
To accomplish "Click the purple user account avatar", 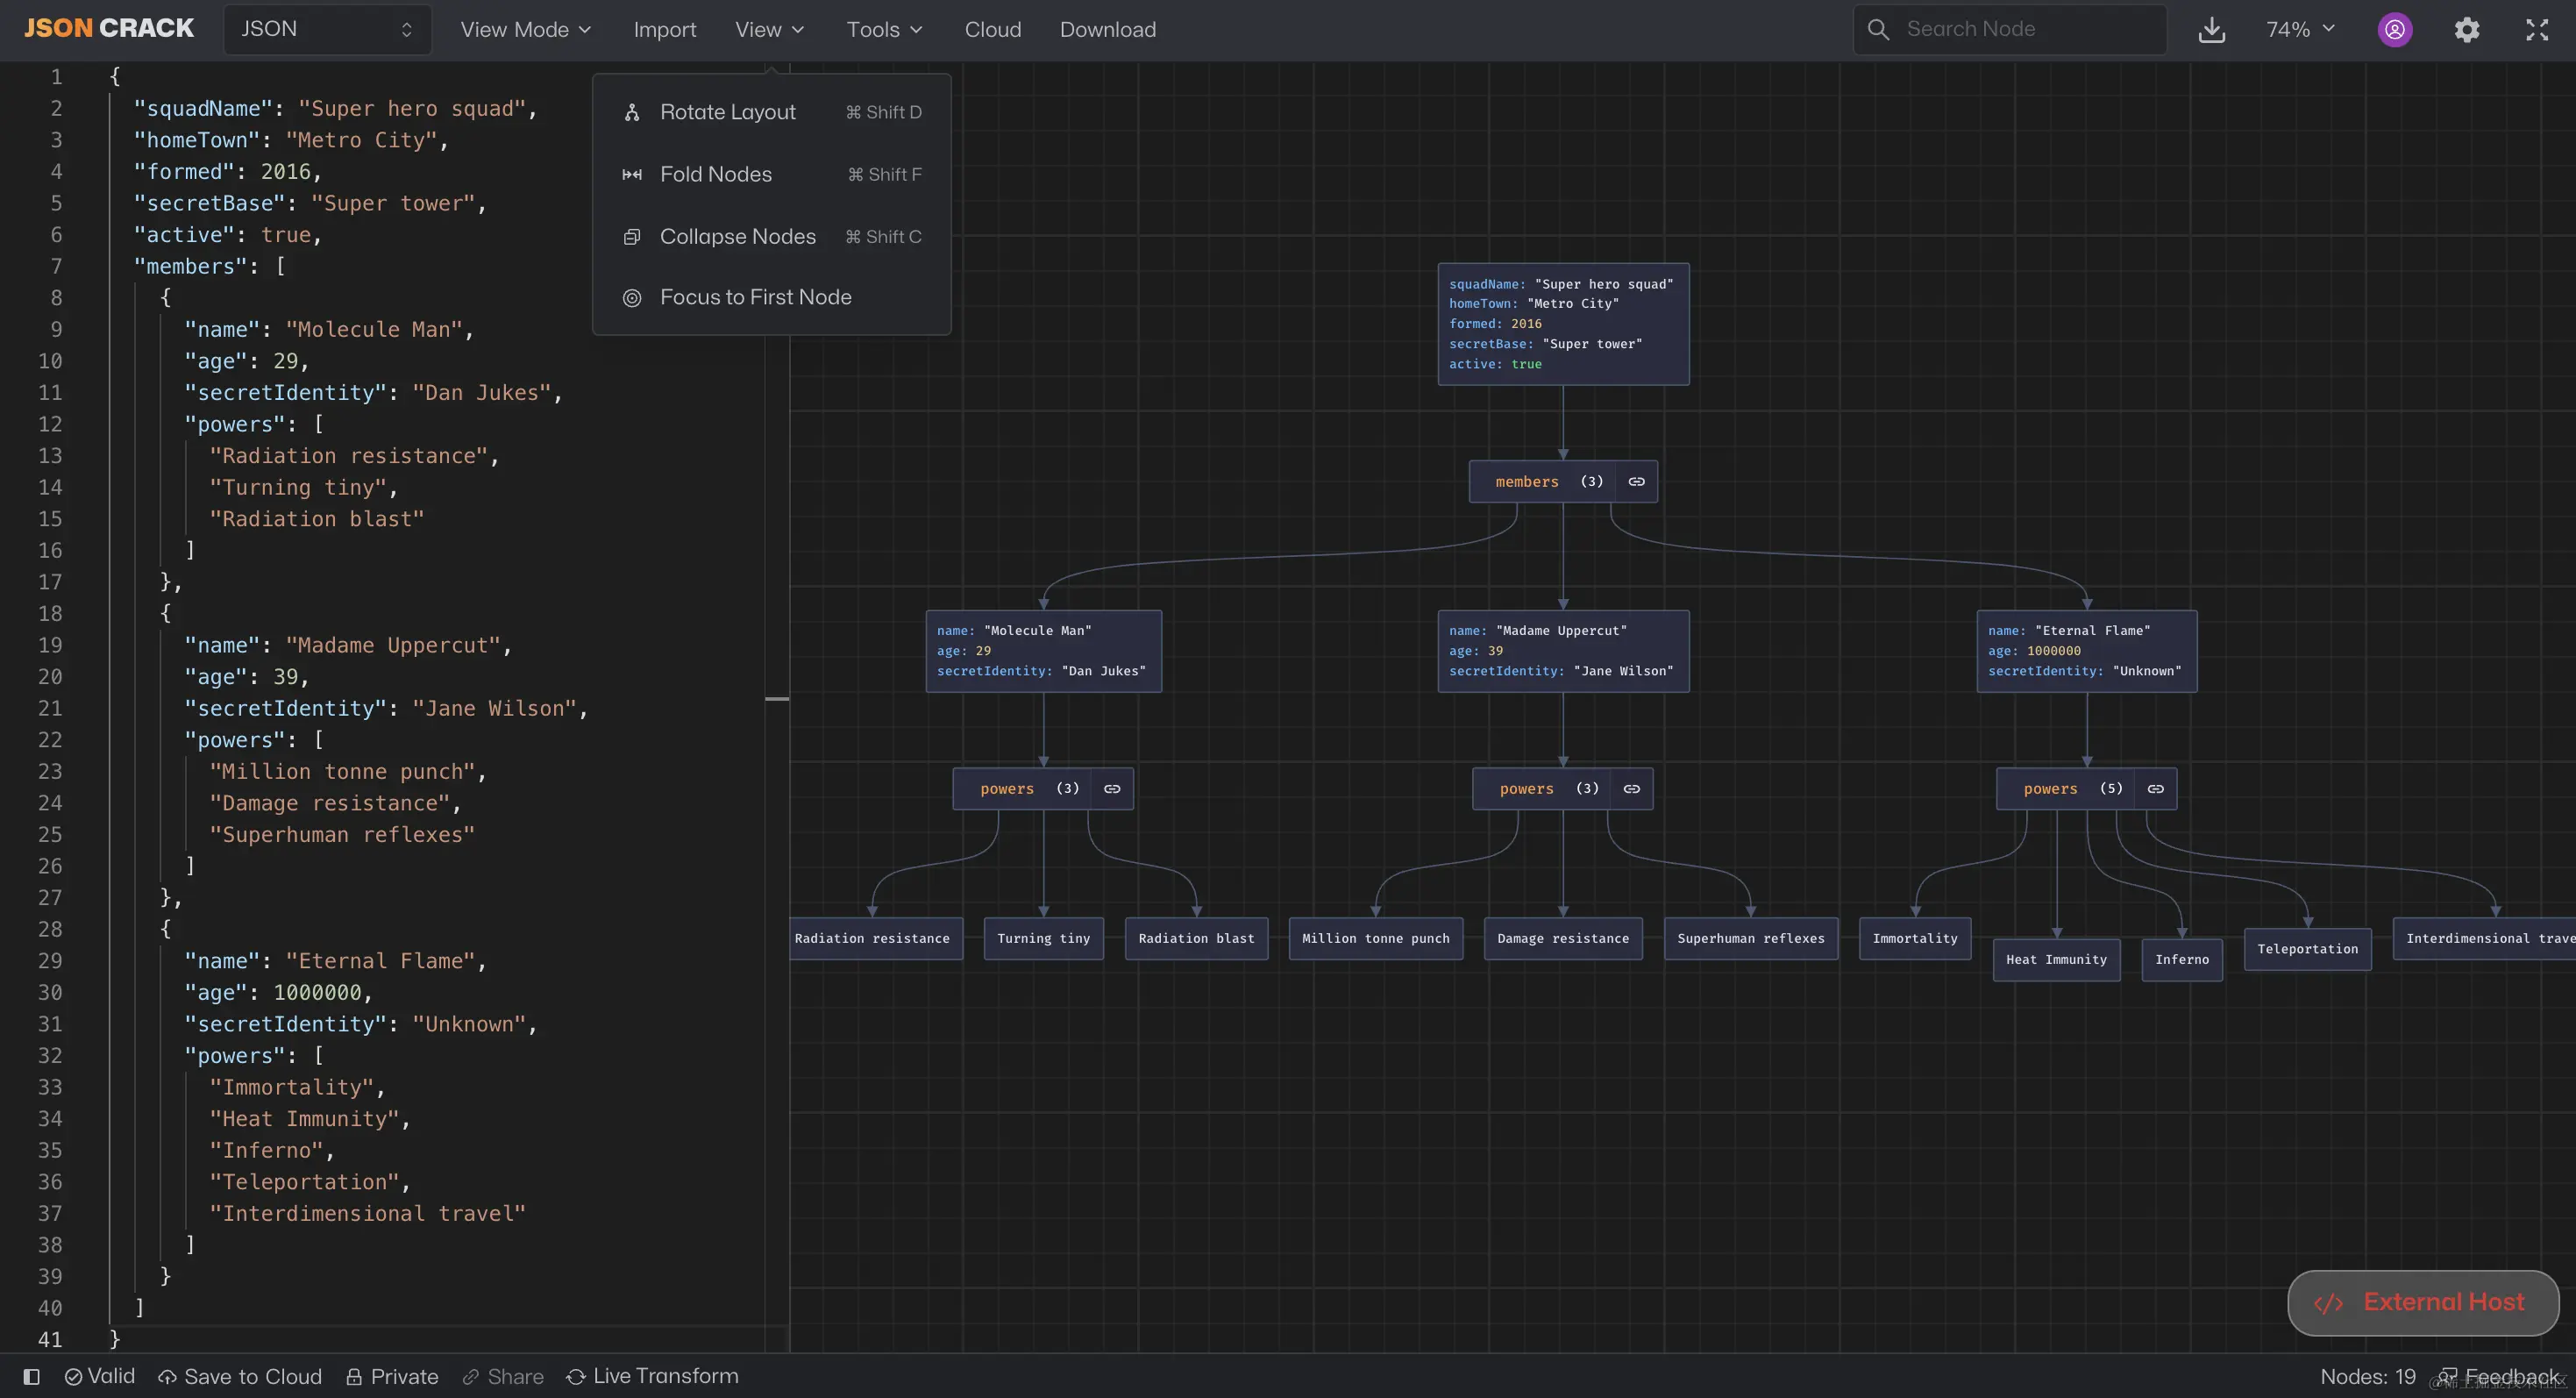I will [x=2394, y=30].
